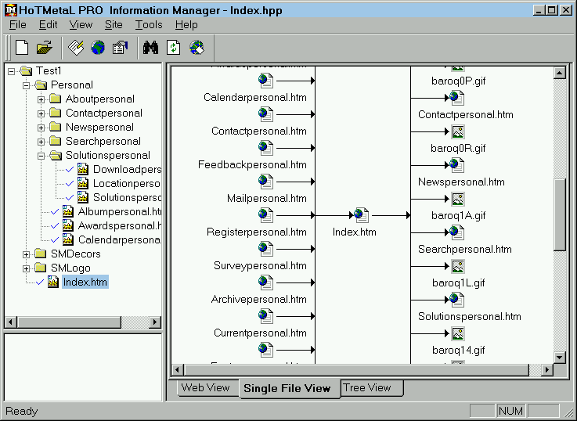Open the View menu
The height and width of the screenshot is (421, 577).
point(81,24)
